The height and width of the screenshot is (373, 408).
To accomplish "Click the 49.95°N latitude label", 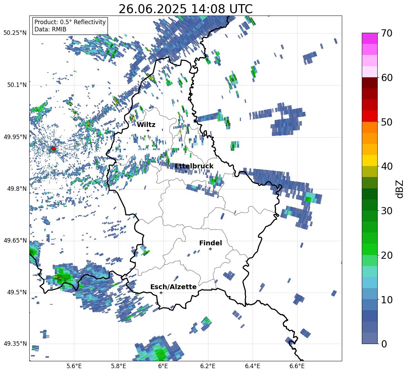I will 15,137.
